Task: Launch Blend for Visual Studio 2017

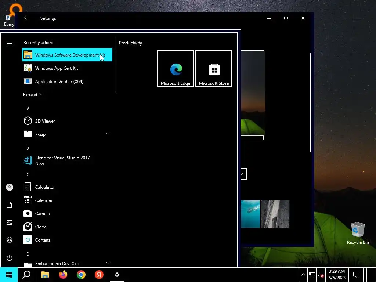Action: (x=67, y=161)
